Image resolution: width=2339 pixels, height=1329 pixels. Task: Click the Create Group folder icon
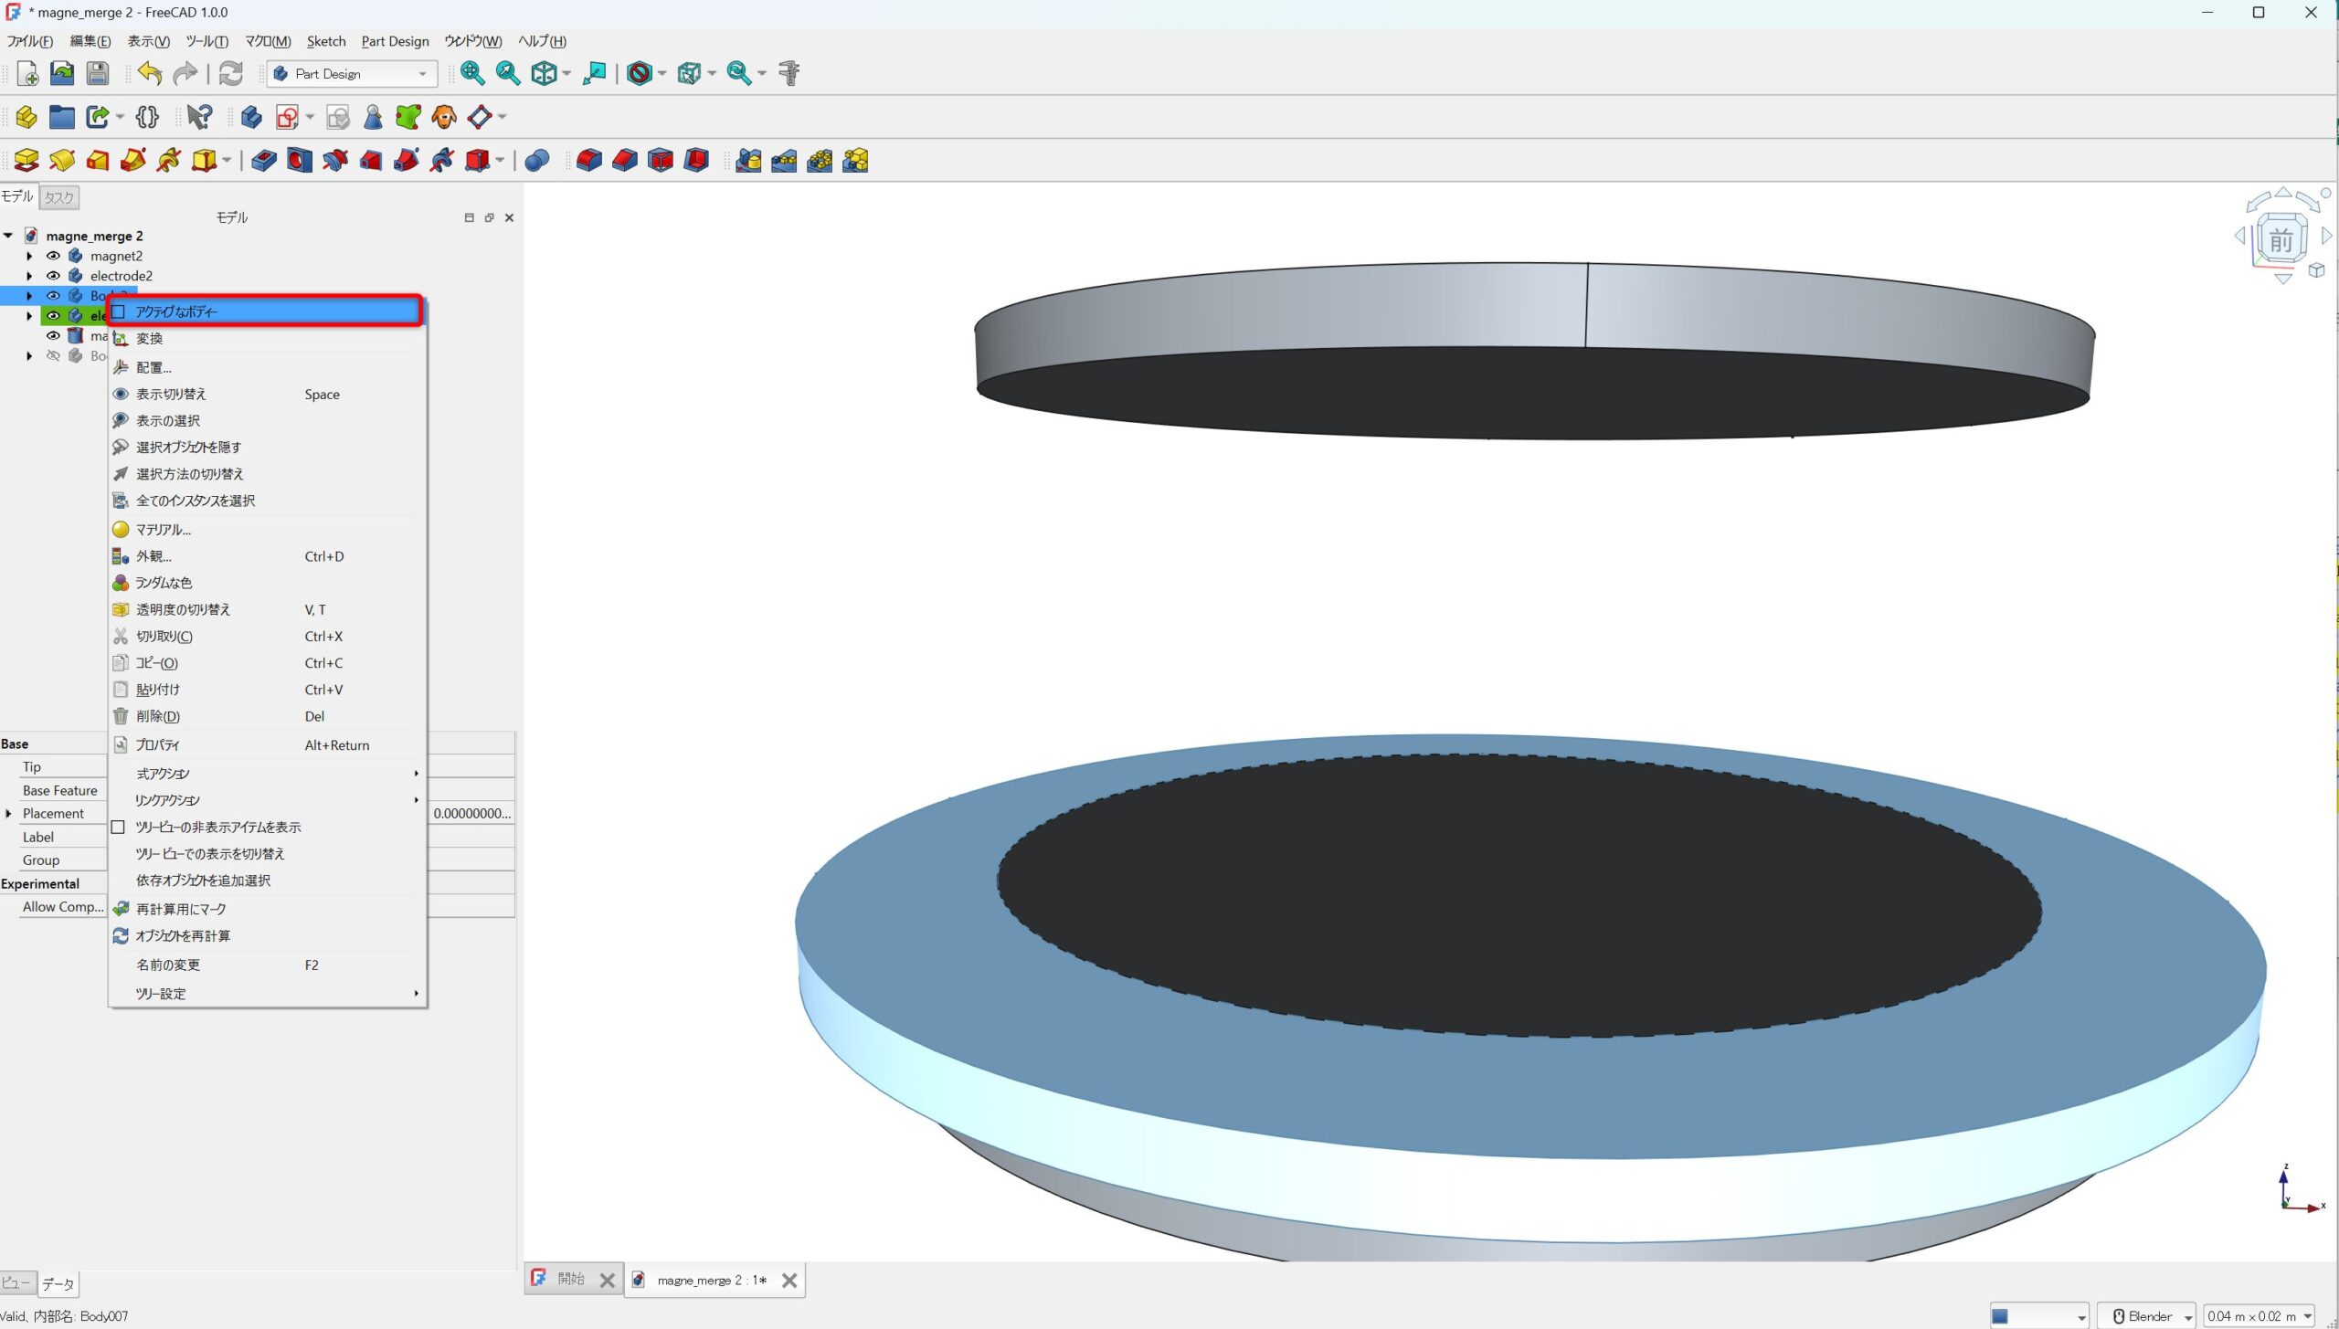click(62, 117)
